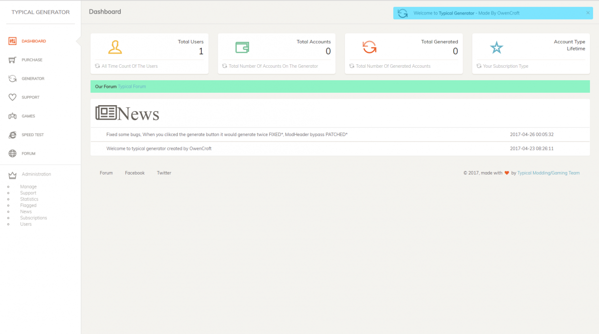The image size is (599, 334).
Task: Click the Twitter footer link
Action: tap(164, 172)
